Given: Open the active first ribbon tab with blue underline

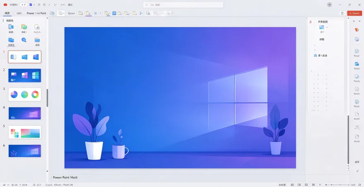Looking at the screenshot, I should click(7, 13).
